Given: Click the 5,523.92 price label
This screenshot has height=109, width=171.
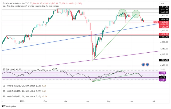Looking at the screenshot, I should [x=164, y=10].
